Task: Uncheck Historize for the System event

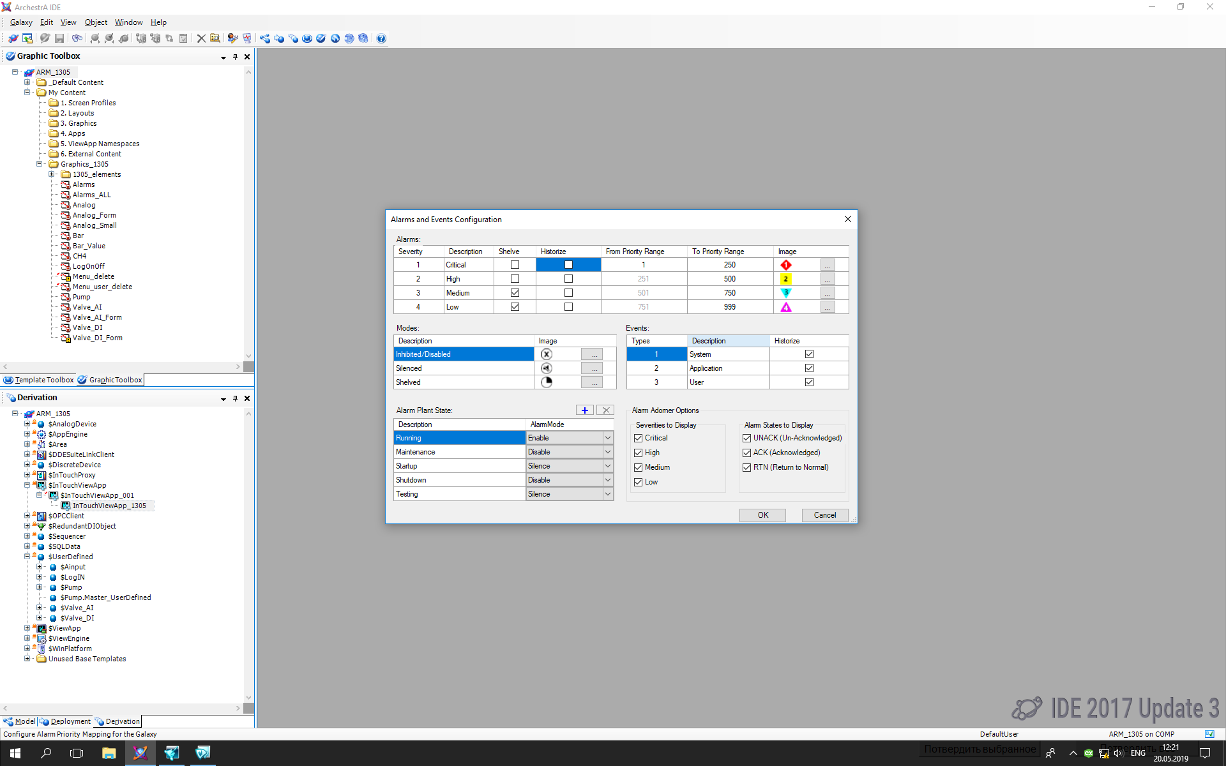Action: pyautogui.click(x=809, y=354)
